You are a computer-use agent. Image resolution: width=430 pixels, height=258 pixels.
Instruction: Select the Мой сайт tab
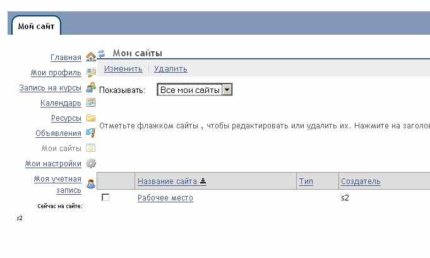pos(36,26)
